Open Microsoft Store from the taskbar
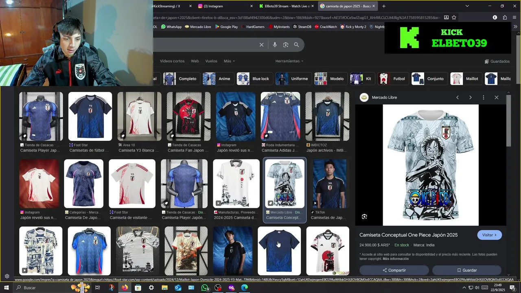The image size is (521, 293). (138, 288)
